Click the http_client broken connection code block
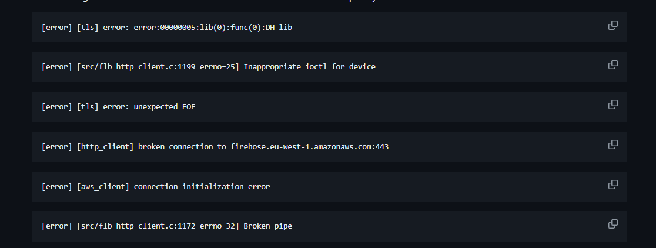 click(x=329, y=147)
